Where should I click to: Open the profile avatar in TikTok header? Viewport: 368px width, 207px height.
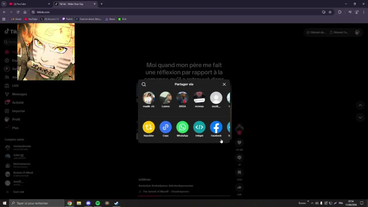pyautogui.click(x=357, y=32)
